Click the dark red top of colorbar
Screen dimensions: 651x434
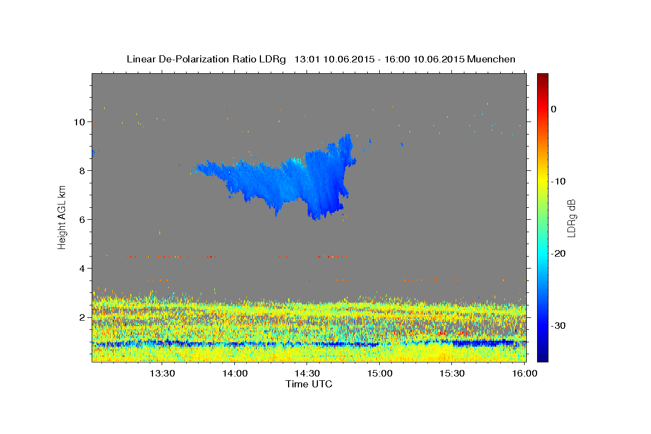point(542,79)
